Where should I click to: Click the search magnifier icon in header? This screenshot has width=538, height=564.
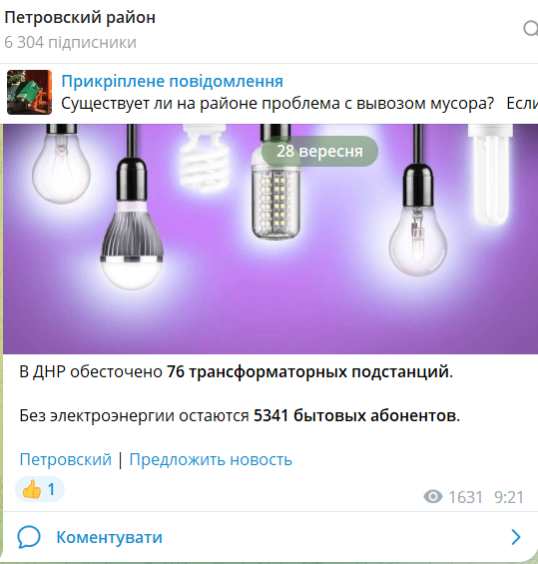click(x=531, y=29)
